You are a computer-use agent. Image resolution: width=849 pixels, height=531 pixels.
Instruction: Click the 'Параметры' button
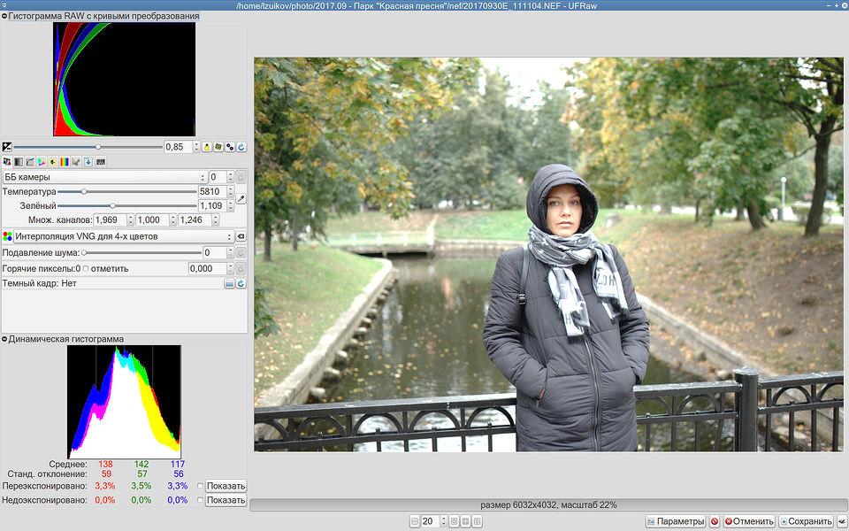click(x=677, y=522)
